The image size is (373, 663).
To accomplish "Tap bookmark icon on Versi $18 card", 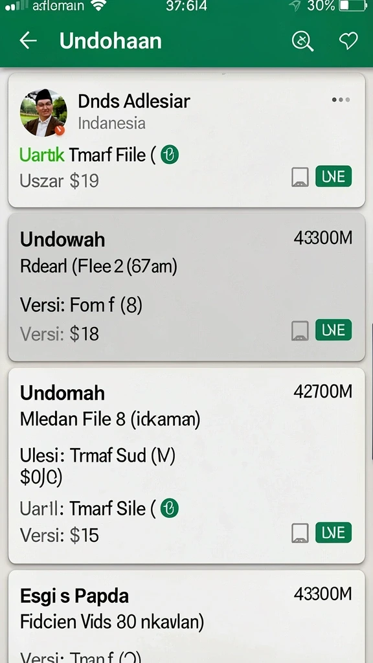I will (x=300, y=331).
